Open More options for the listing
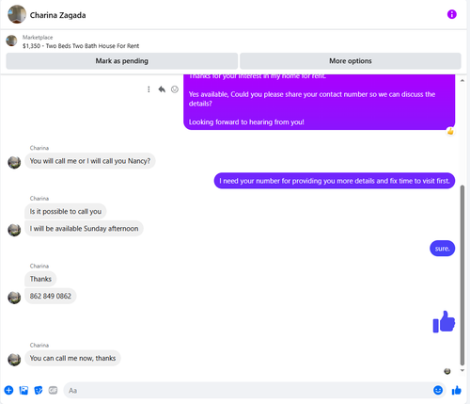Viewport: 470px width, 404px height. [351, 61]
